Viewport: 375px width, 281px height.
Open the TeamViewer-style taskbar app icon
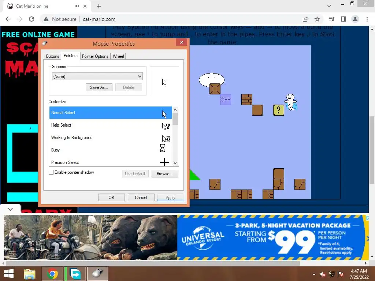(x=75, y=274)
